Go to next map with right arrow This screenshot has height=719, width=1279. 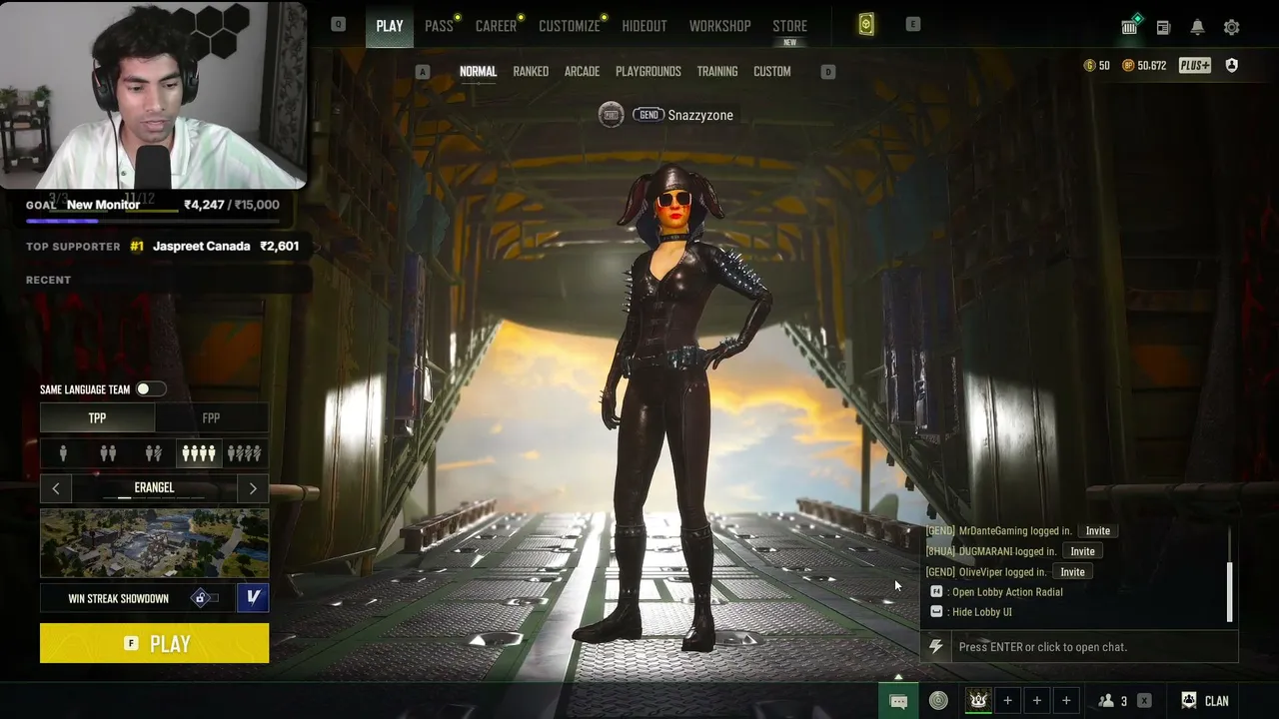tap(253, 488)
